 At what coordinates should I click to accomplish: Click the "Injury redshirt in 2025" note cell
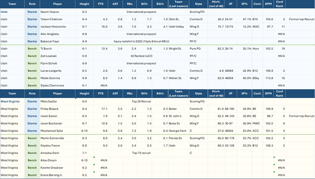(x=141, y=41)
